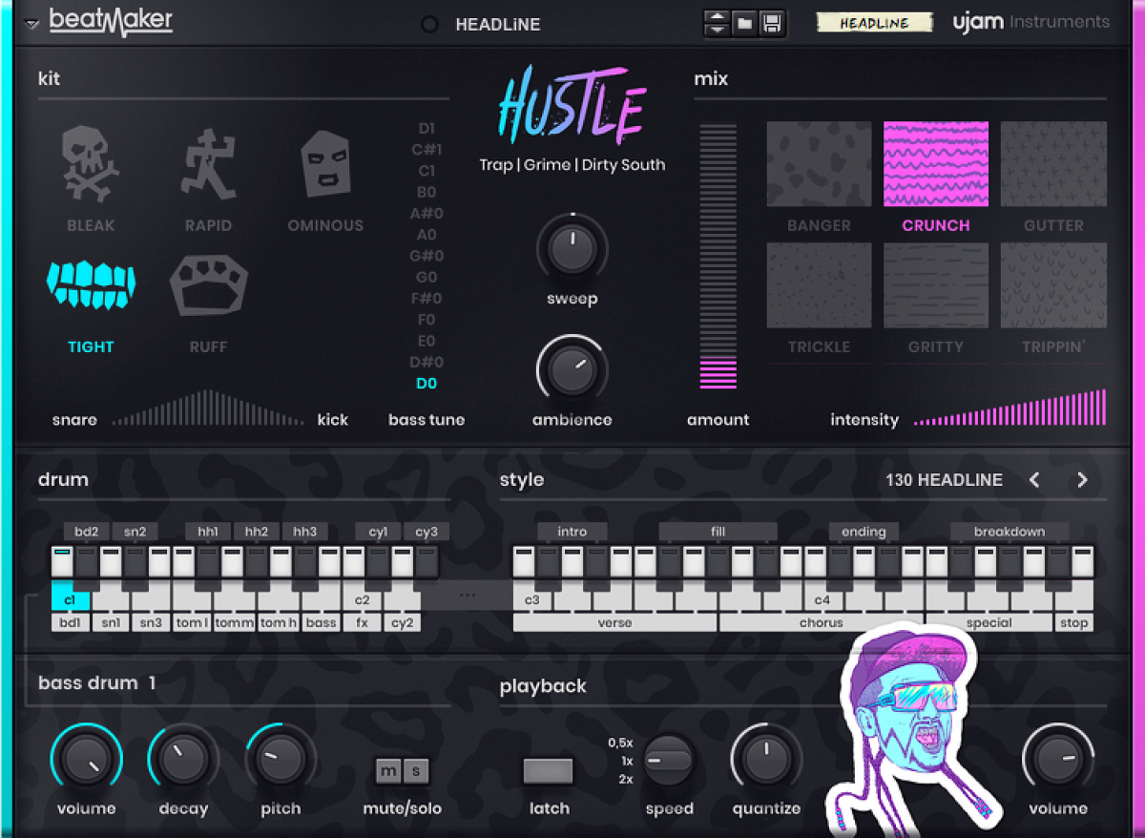Solo the bass drum with s button
1145x838 pixels.
click(x=416, y=771)
